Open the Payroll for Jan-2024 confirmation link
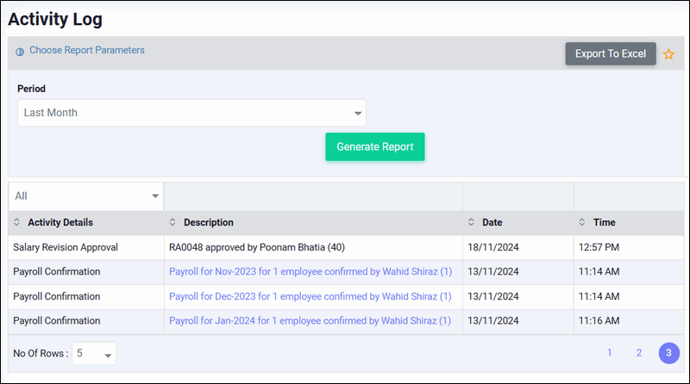The width and height of the screenshot is (690, 384). coord(310,321)
